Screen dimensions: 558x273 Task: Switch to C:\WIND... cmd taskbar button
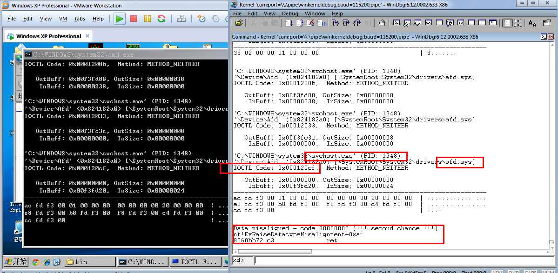[x=142, y=262]
